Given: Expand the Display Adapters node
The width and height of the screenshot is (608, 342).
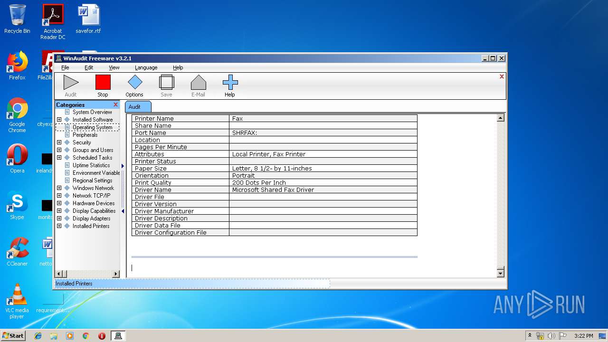Looking at the screenshot, I should point(59,218).
